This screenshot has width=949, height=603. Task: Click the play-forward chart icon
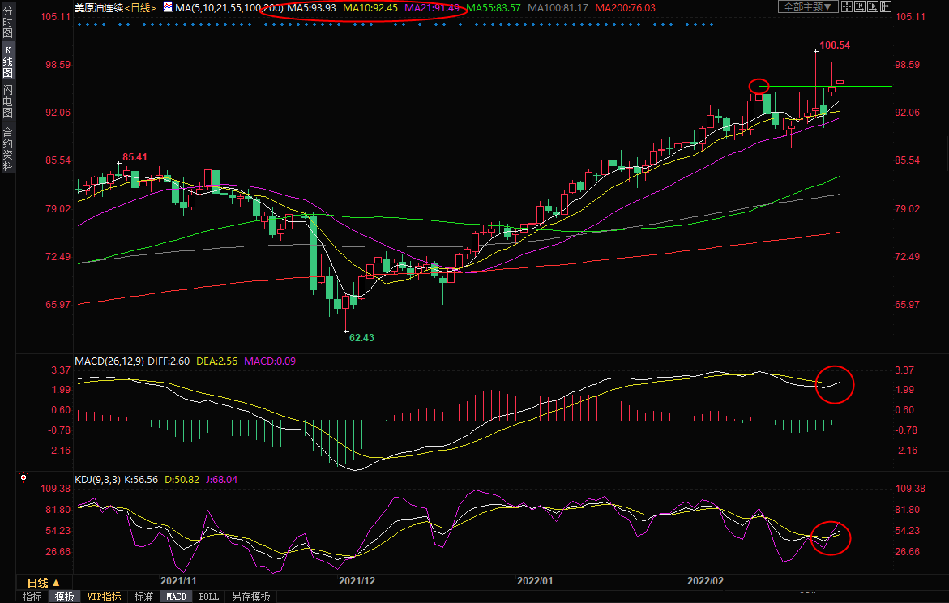coord(874,7)
